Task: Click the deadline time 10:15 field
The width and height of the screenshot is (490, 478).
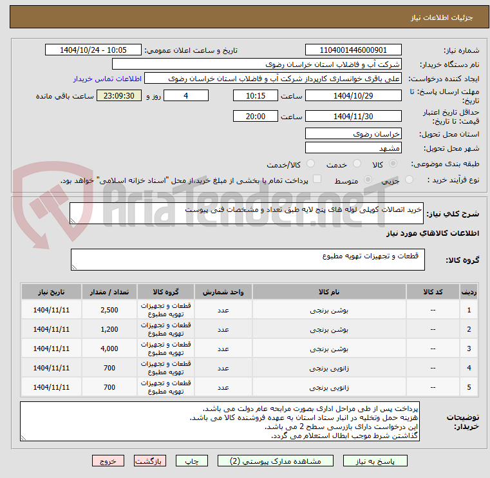Action: click(x=256, y=95)
